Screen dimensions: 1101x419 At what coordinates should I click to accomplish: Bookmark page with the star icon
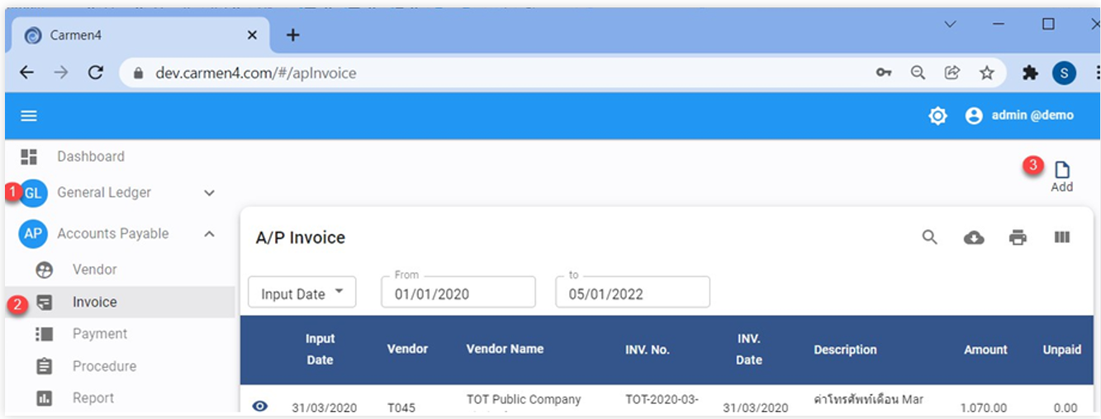pyautogui.click(x=986, y=73)
